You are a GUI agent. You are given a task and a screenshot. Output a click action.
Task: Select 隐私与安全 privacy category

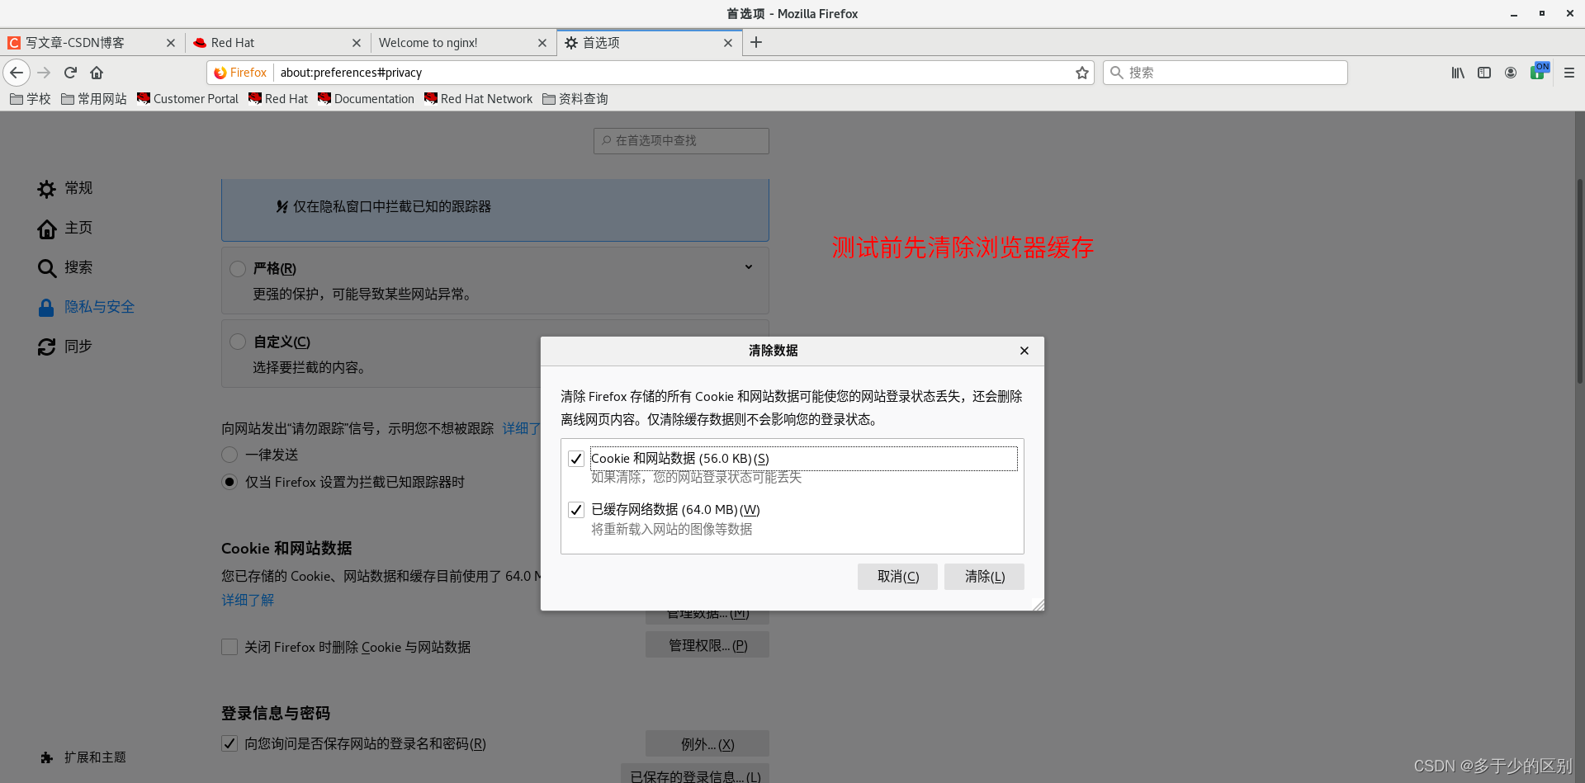[86, 307]
